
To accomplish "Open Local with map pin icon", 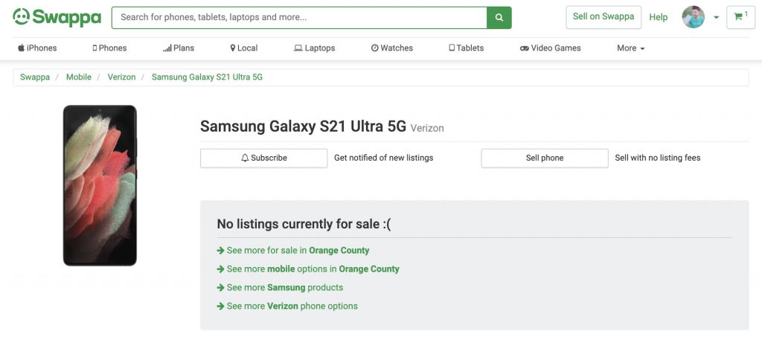I will click(244, 48).
